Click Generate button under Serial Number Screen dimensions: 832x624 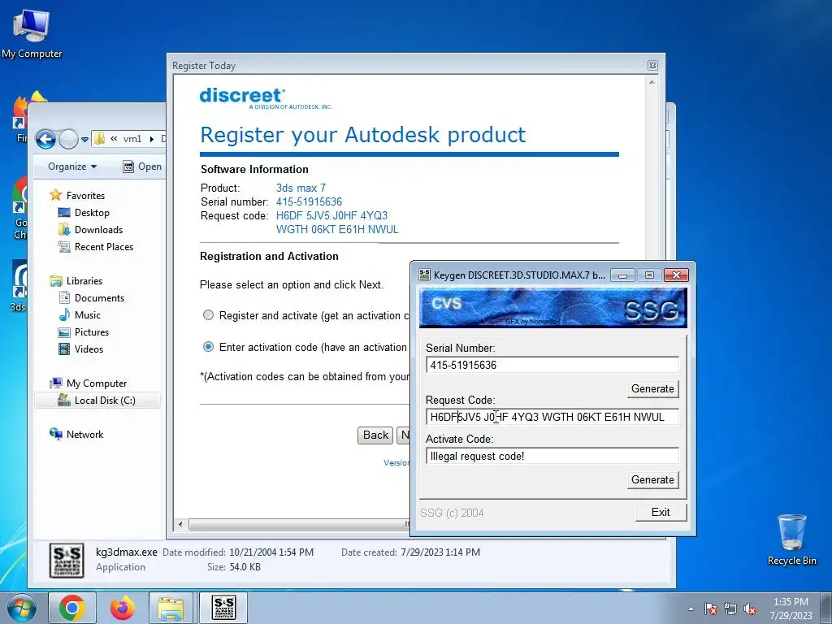(652, 389)
